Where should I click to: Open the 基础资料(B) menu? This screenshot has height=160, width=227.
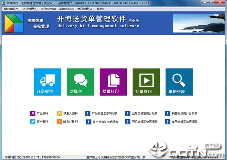(x=67, y=9)
